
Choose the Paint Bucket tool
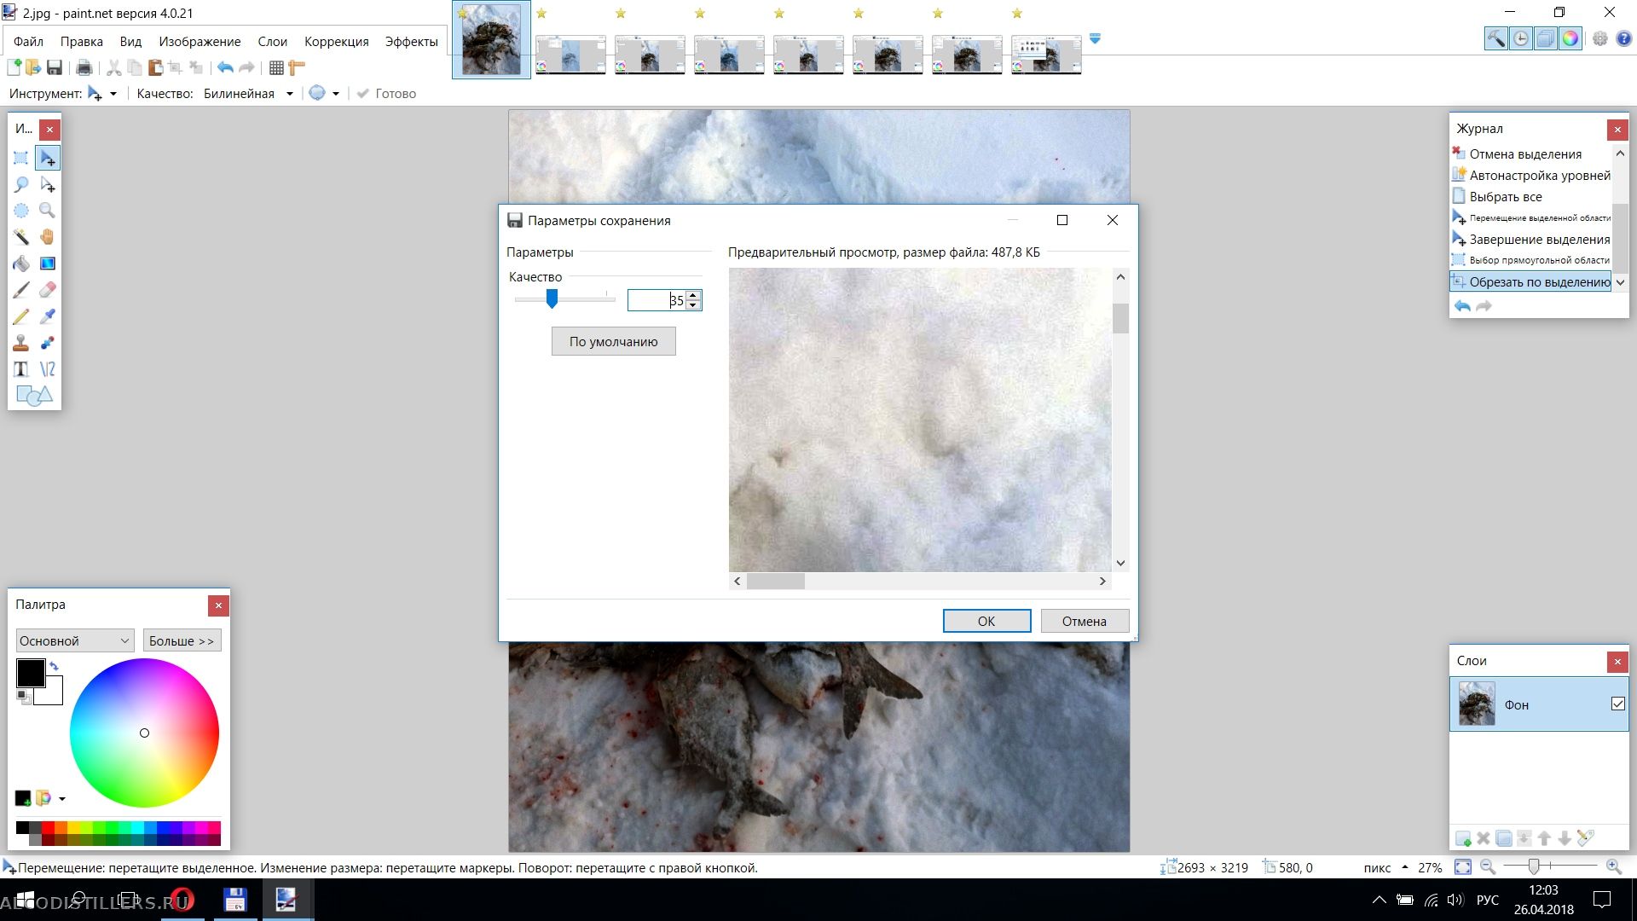21,264
